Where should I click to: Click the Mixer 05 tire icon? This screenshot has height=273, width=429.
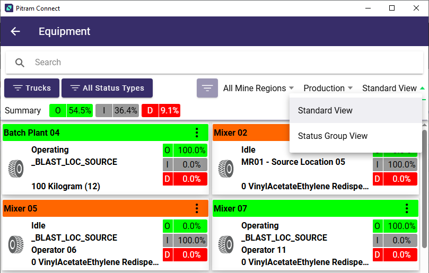pyautogui.click(x=16, y=244)
